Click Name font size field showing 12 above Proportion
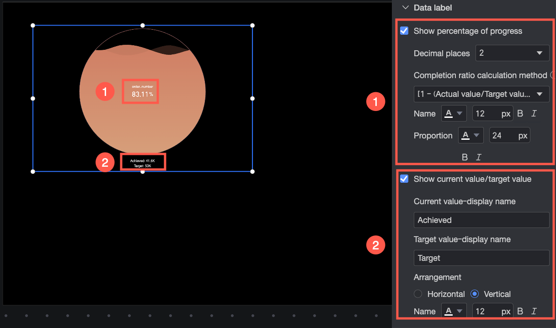Screen dimensions: 556x328 coord(492,114)
